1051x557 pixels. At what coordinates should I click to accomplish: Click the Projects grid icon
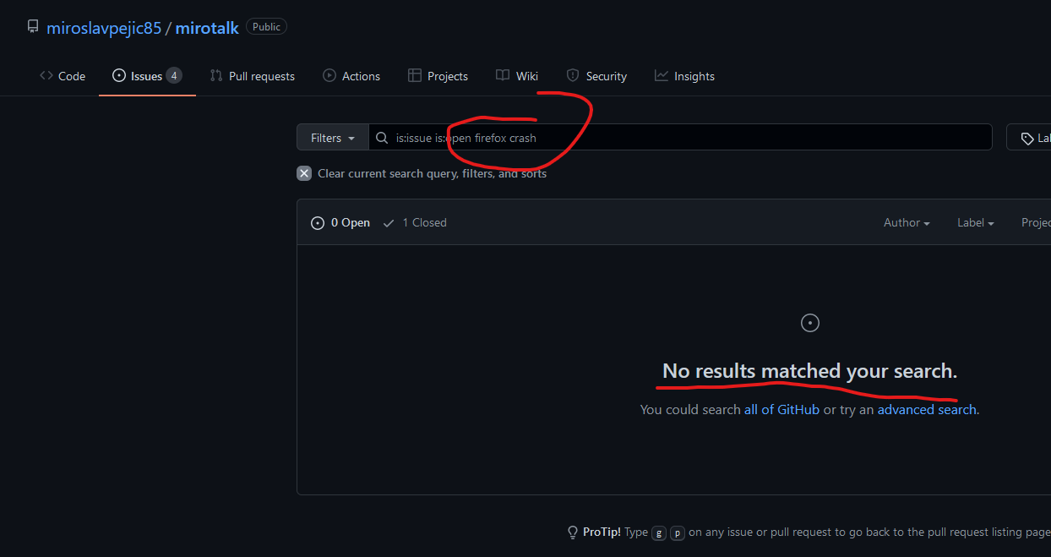(x=416, y=75)
